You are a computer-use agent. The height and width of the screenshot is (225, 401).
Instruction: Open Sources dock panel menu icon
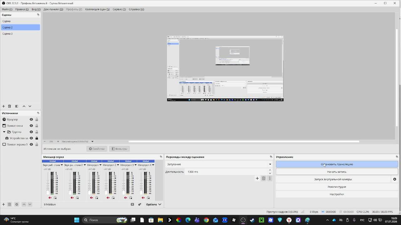38,113
